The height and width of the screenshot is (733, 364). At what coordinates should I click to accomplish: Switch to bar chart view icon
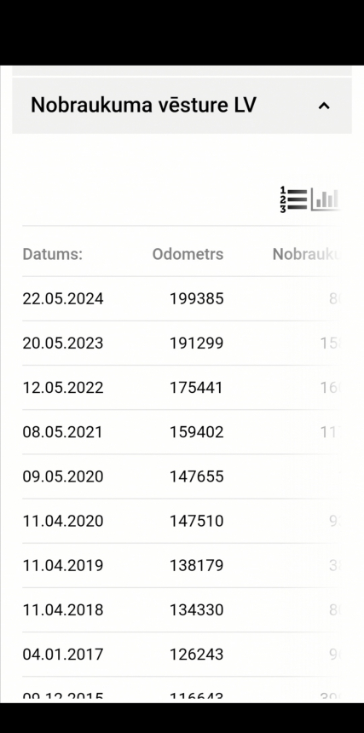click(325, 199)
